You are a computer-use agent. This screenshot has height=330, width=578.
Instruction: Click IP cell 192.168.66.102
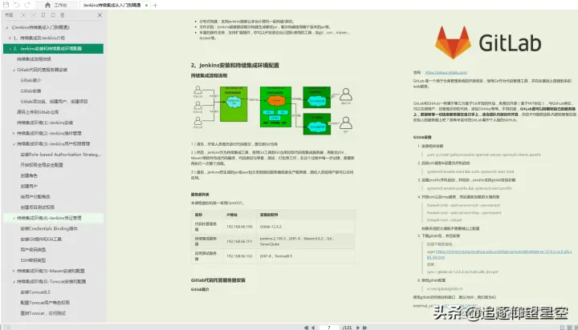[239, 256]
